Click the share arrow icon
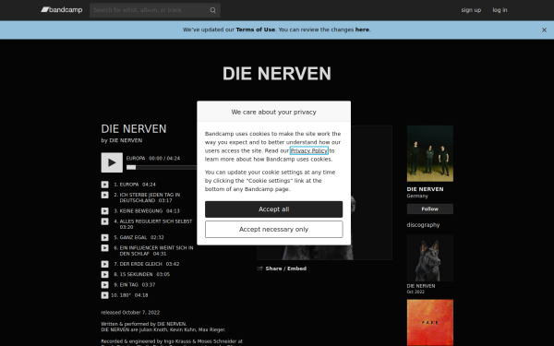554x346 pixels. 260,268
